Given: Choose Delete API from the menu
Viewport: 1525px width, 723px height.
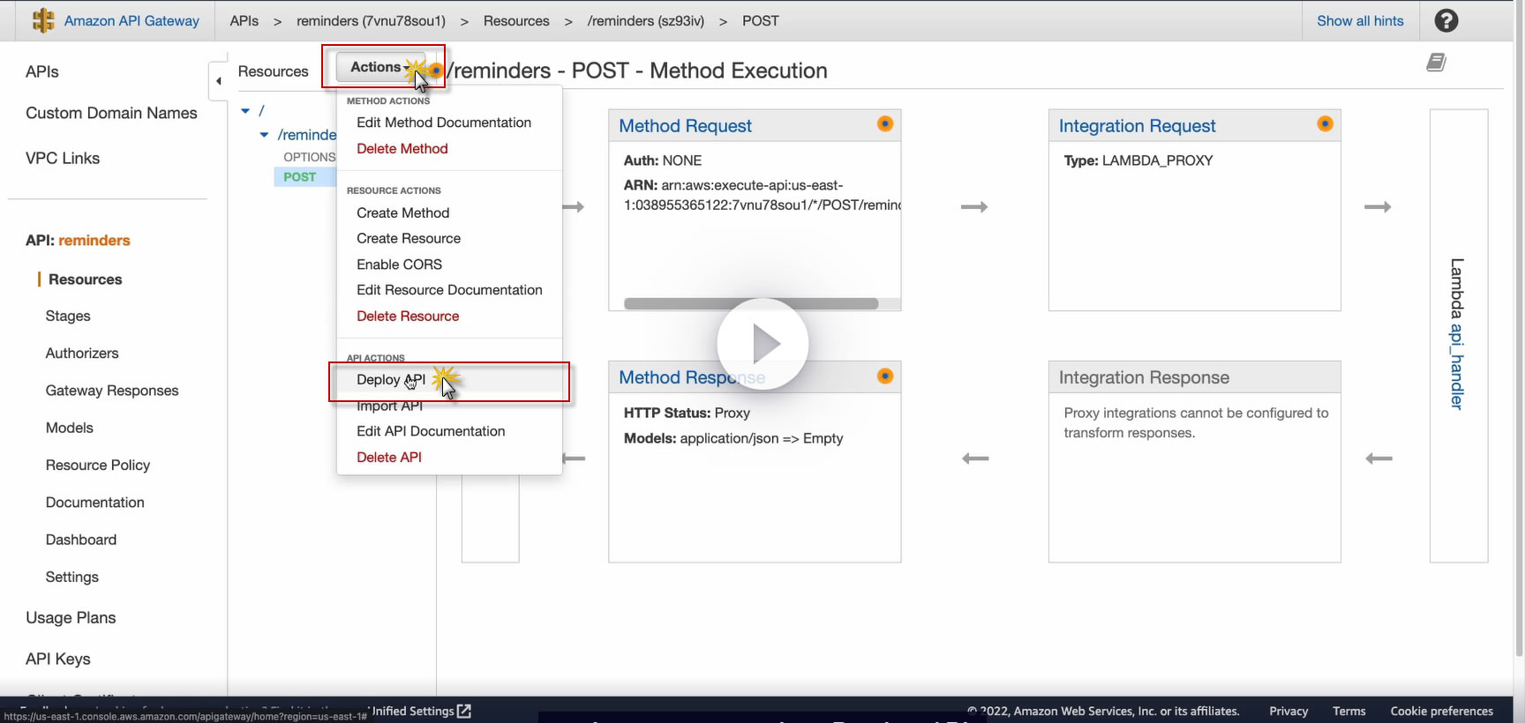Looking at the screenshot, I should tap(389, 458).
